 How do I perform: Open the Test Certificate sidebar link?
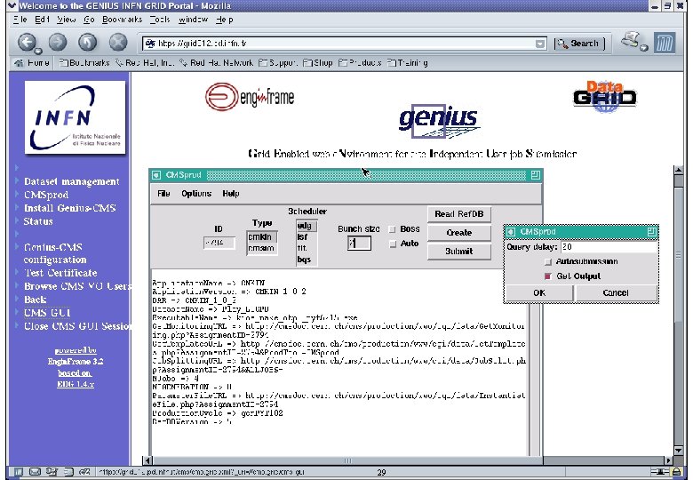coord(60,273)
